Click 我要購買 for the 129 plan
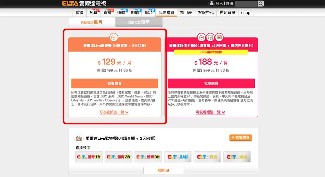The width and height of the screenshot is (325, 177). 115,83
